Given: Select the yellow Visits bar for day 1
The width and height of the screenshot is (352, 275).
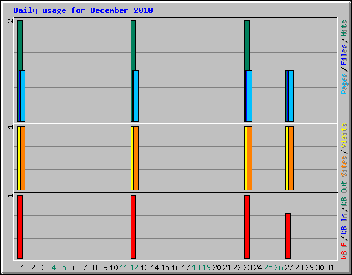Looking at the screenshot, I should coord(19,158).
